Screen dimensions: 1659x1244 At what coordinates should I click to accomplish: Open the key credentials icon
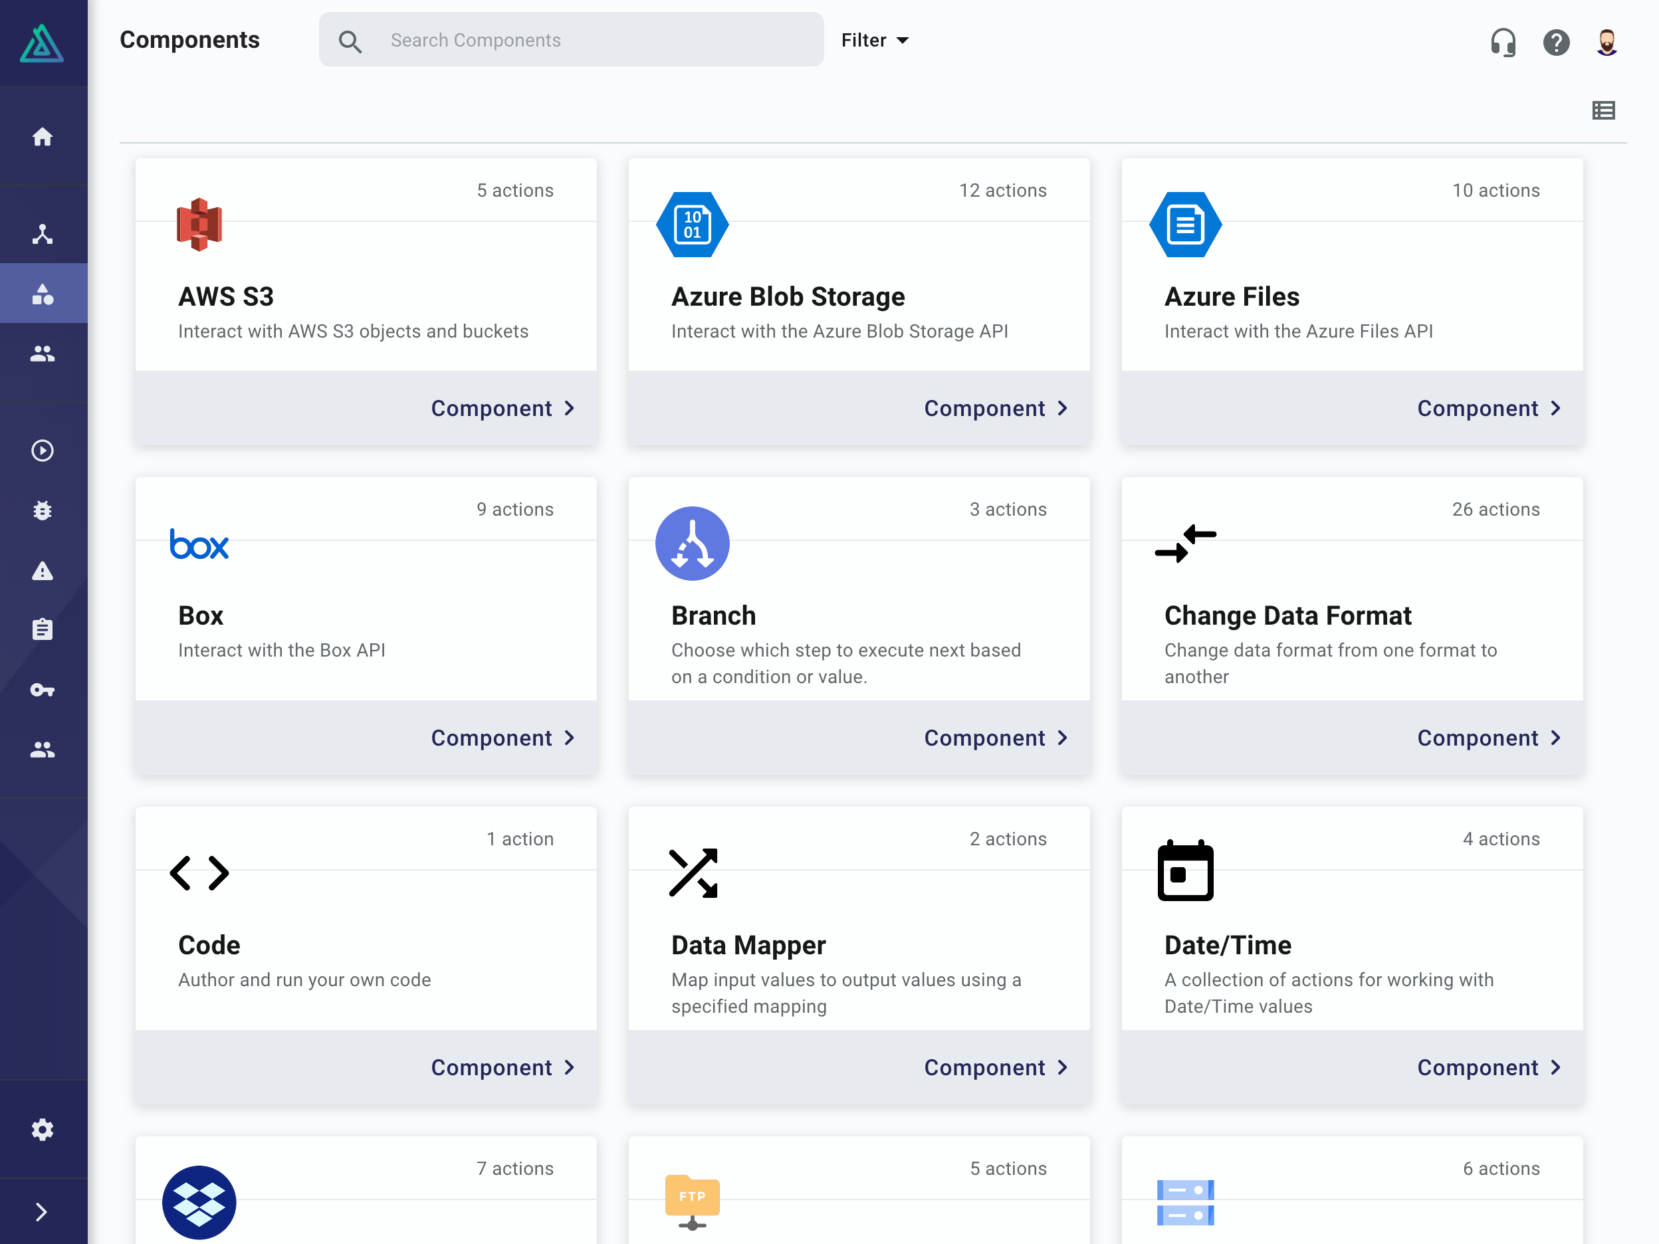43,690
